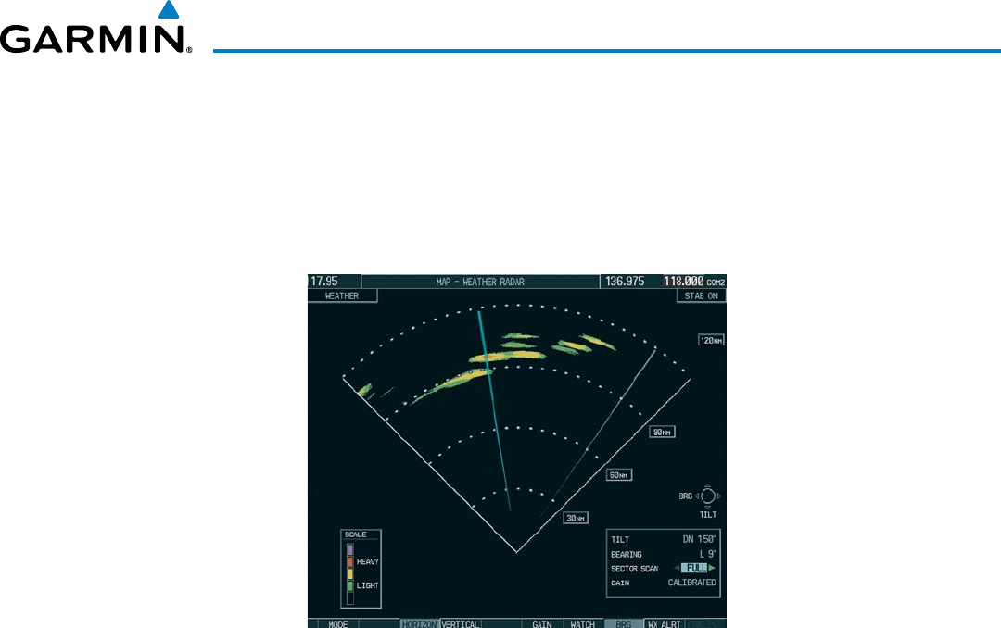Click the L 9° bearing value
The width and height of the screenshot is (1001, 628).
coord(708,554)
